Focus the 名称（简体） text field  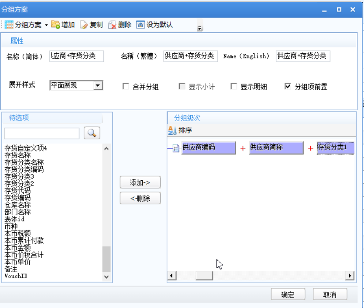click(x=77, y=56)
